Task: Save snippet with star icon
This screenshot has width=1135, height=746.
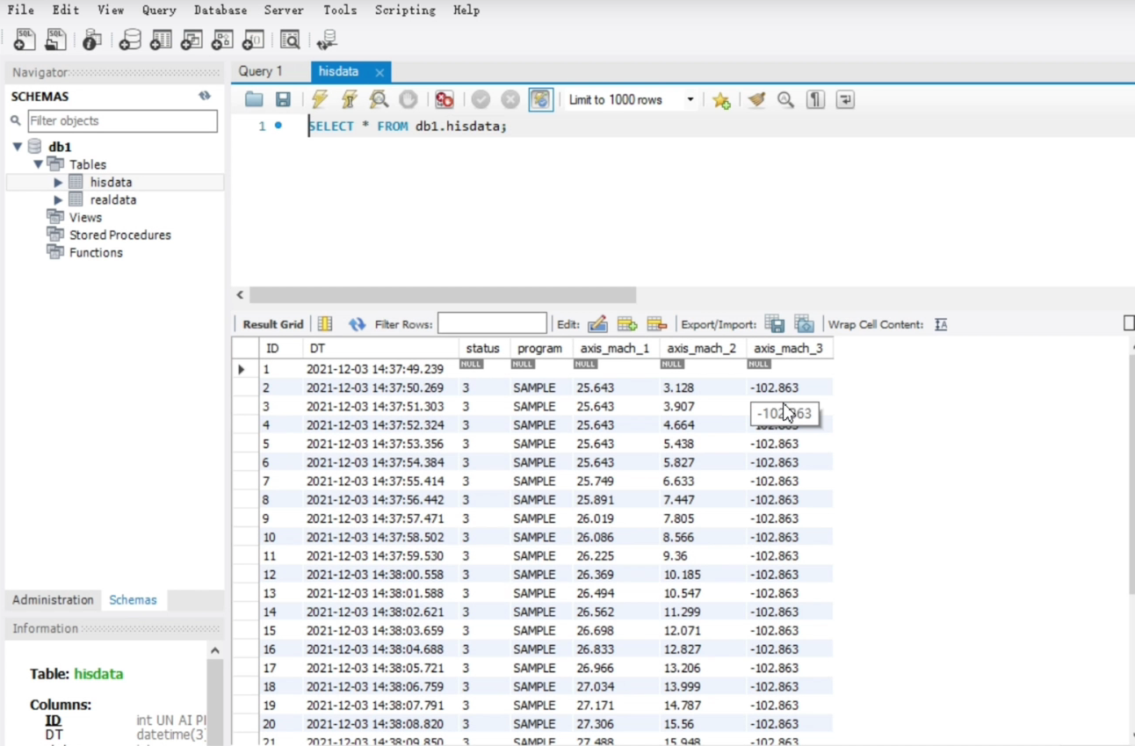Action: pyautogui.click(x=721, y=100)
